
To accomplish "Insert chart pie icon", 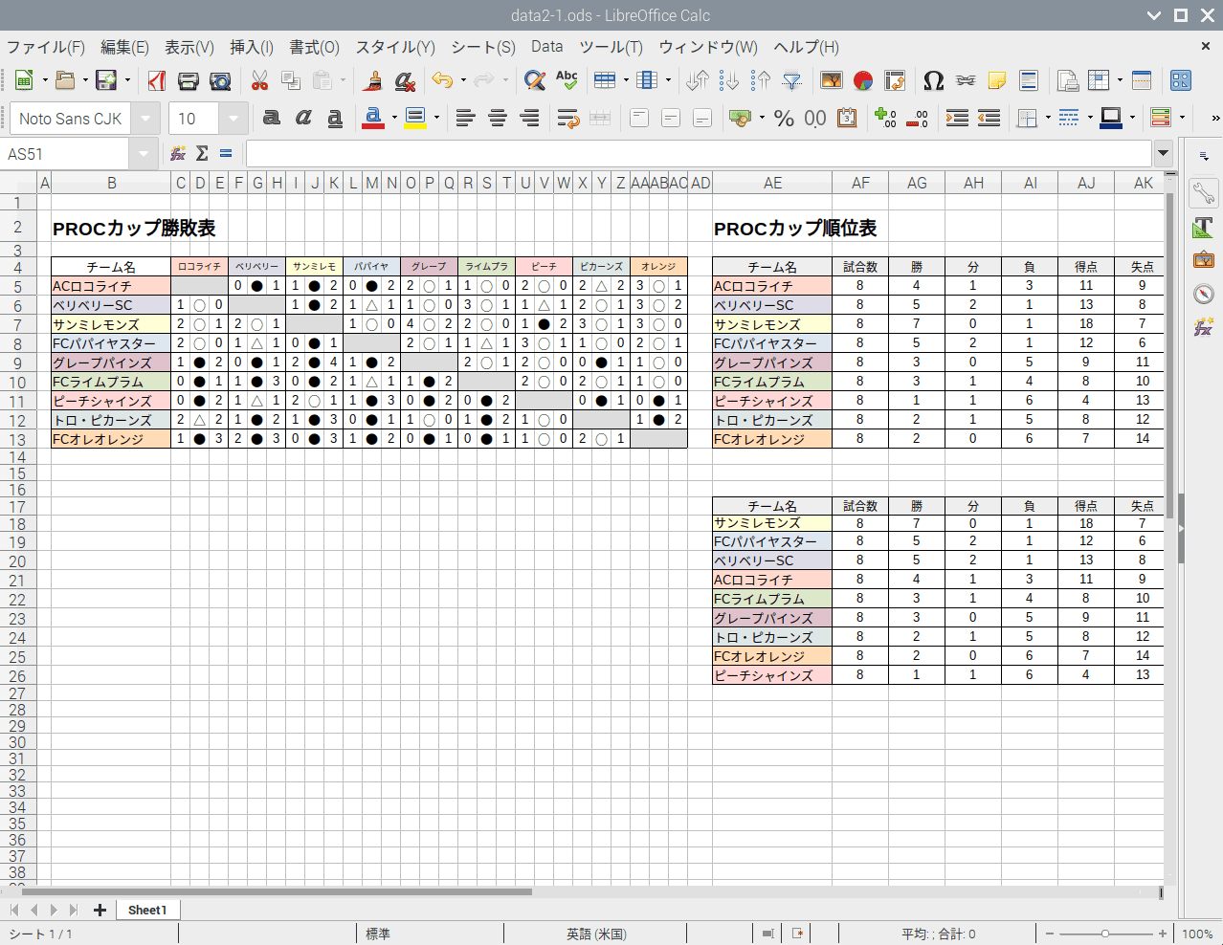I will [x=863, y=81].
